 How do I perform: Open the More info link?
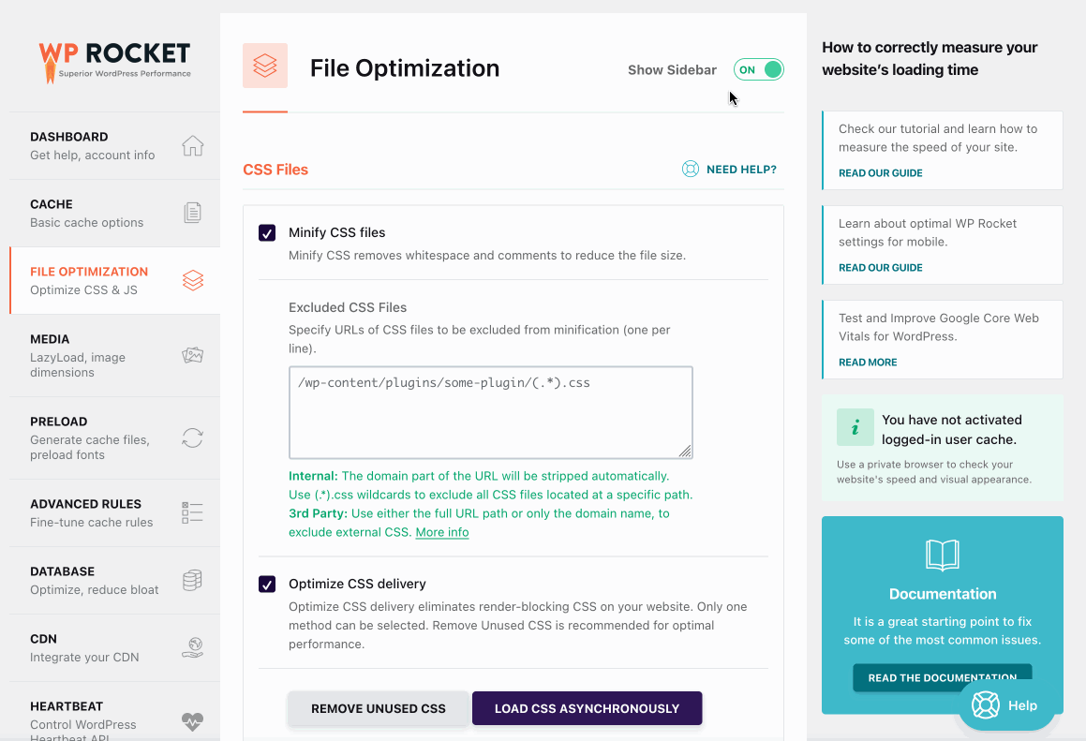coord(442,532)
